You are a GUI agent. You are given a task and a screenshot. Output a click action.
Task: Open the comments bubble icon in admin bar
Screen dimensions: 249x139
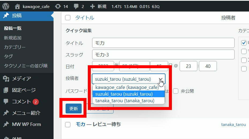coord(76,6)
